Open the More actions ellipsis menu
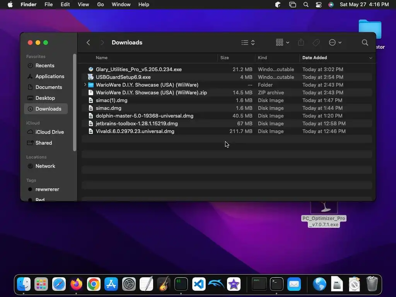The width and height of the screenshot is (396, 297). point(335,43)
